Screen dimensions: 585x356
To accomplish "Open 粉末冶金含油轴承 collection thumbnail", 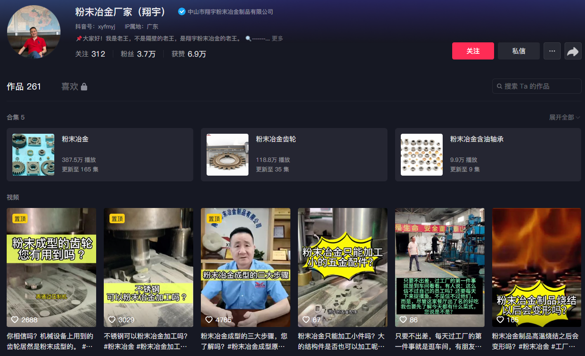I will click(x=422, y=155).
